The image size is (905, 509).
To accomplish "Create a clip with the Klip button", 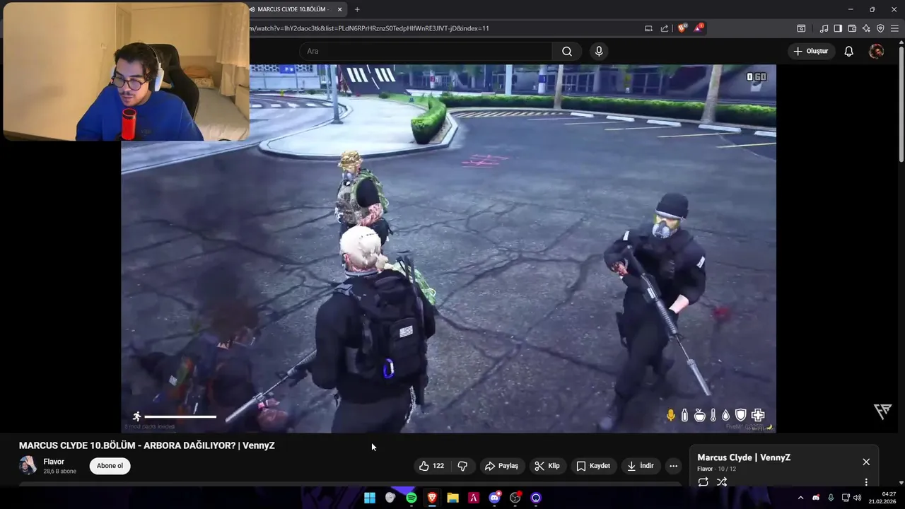I will [547, 466].
